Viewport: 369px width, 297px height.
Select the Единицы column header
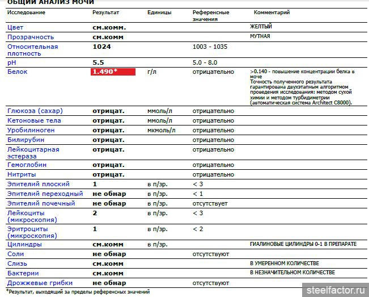click(x=159, y=12)
